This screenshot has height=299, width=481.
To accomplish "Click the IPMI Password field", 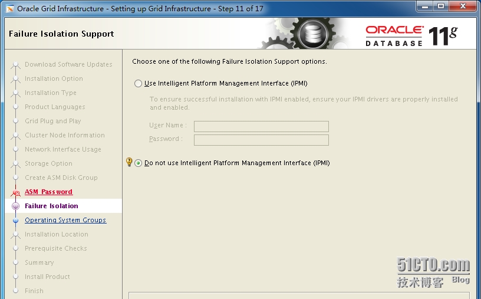I will 261,140.
